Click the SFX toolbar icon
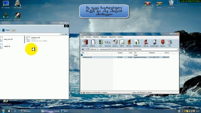201x113 pixels. point(170,43)
